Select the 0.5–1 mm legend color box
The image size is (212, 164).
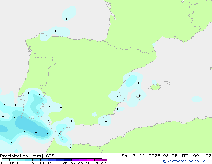point(13,160)
